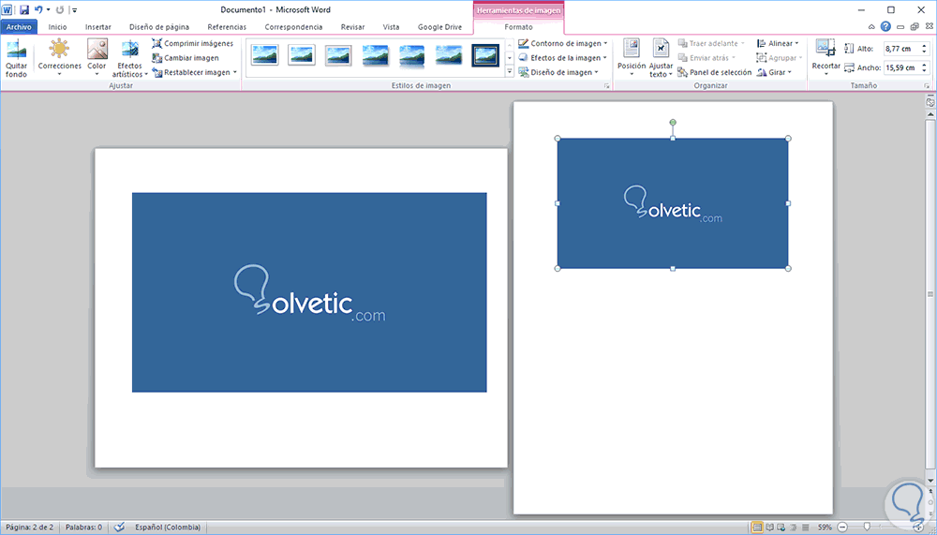The image size is (937, 535).
Task: Select the Formato tab
Action: click(x=518, y=27)
